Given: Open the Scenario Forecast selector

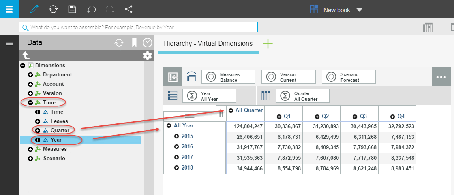Looking at the screenshot, I should (x=349, y=77).
